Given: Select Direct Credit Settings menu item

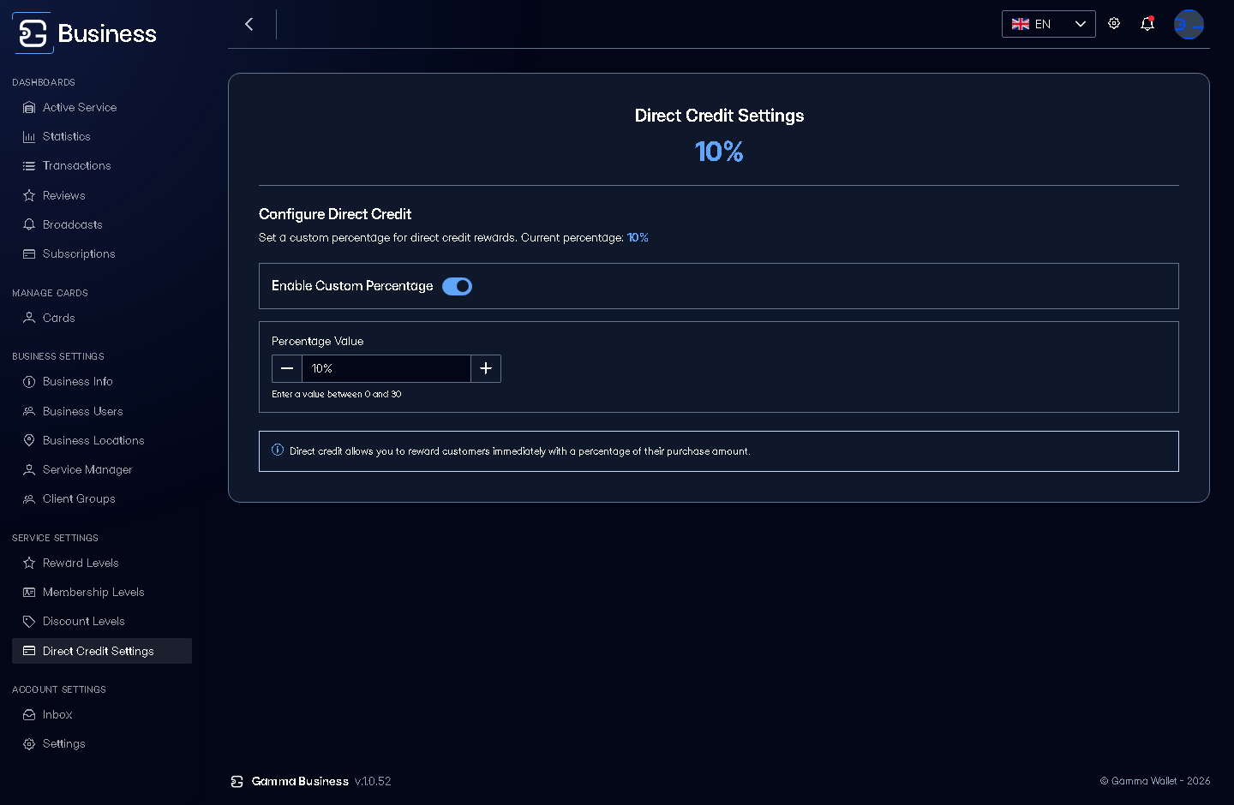Looking at the screenshot, I should 102,651.
